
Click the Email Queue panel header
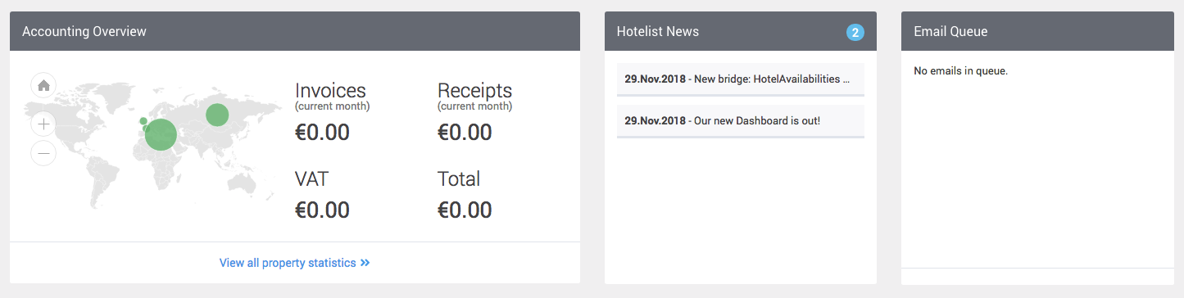(1037, 31)
